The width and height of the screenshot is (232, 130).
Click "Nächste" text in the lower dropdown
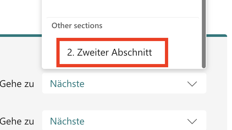[67, 121]
